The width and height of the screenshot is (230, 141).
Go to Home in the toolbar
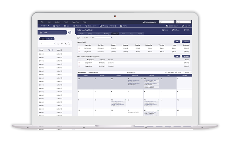124,26
